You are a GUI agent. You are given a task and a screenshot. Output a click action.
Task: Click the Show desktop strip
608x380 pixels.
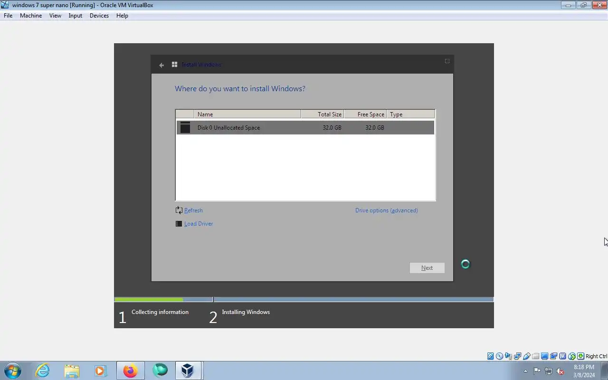tap(605, 370)
